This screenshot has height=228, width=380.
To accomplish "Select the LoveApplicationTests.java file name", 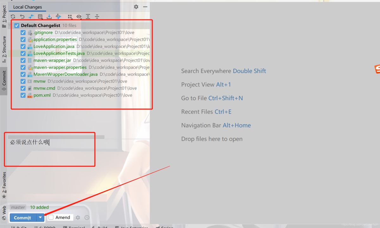I will (x=59, y=53).
